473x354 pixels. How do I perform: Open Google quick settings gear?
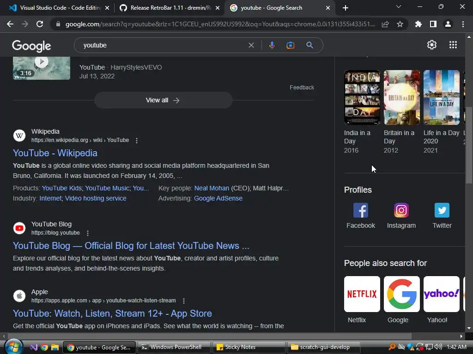click(432, 45)
